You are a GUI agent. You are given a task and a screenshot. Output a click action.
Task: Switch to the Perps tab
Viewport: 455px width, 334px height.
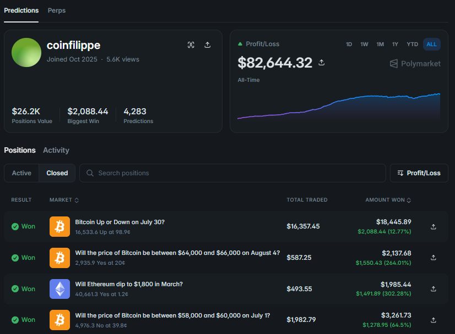57,10
